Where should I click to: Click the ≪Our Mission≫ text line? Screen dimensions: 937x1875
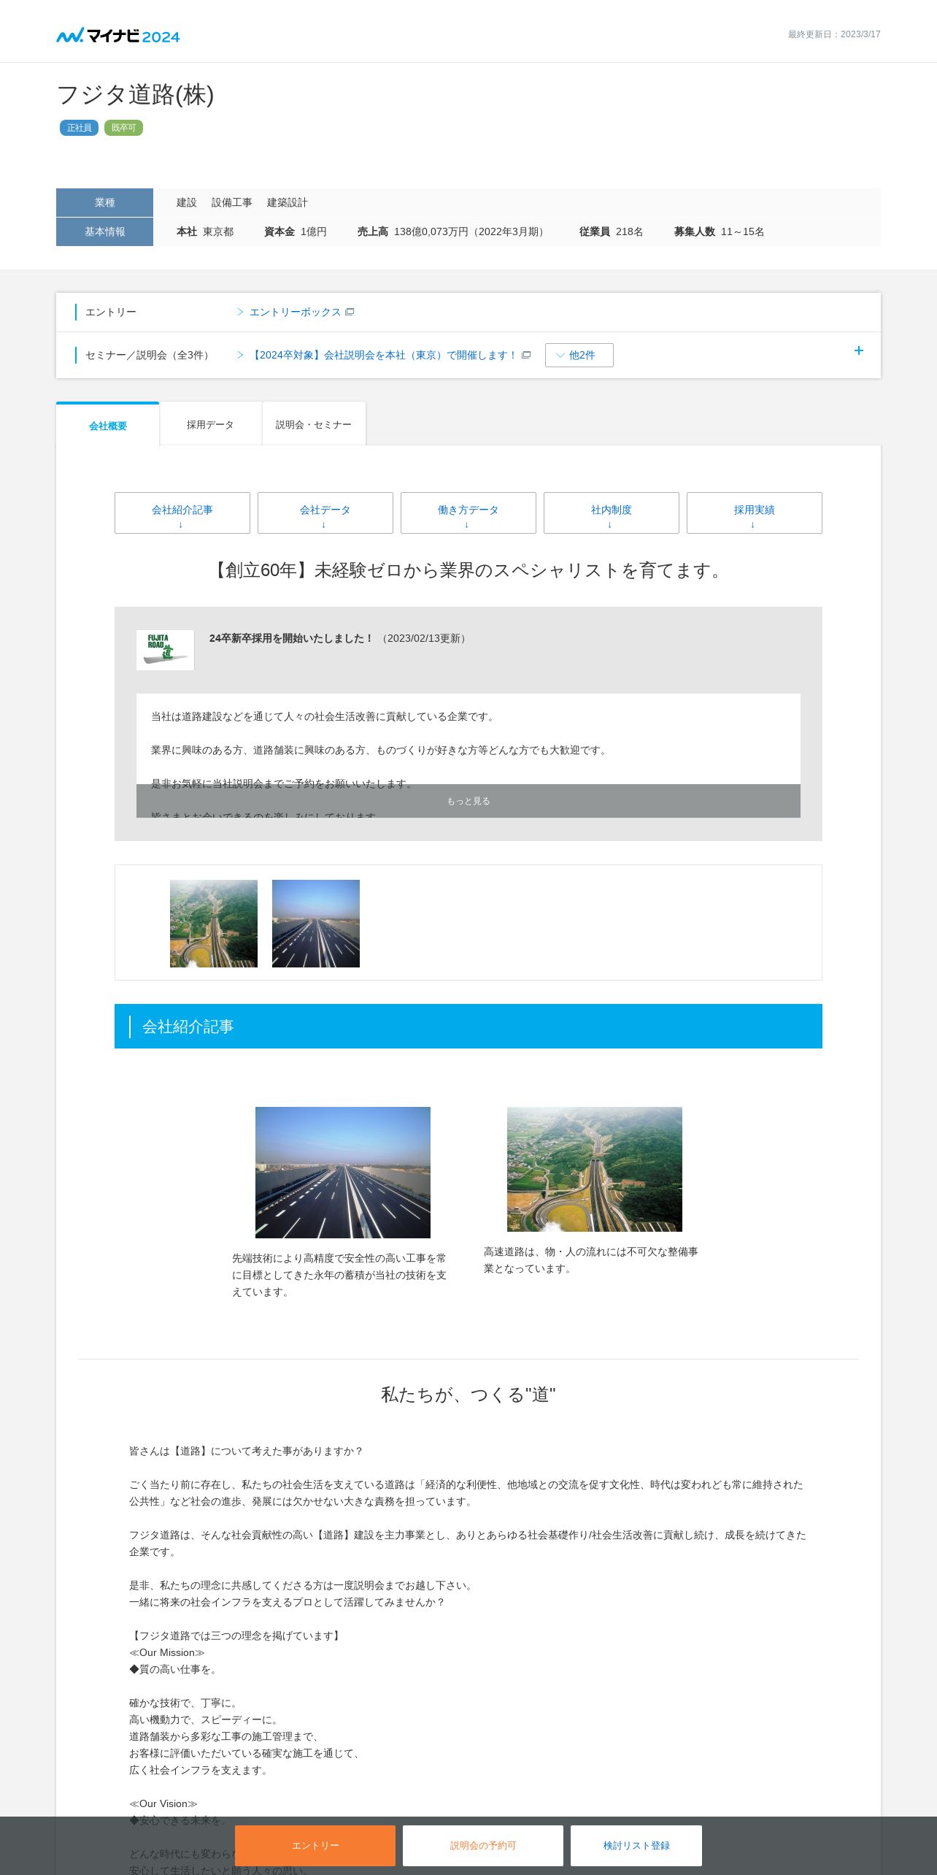tap(167, 1652)
